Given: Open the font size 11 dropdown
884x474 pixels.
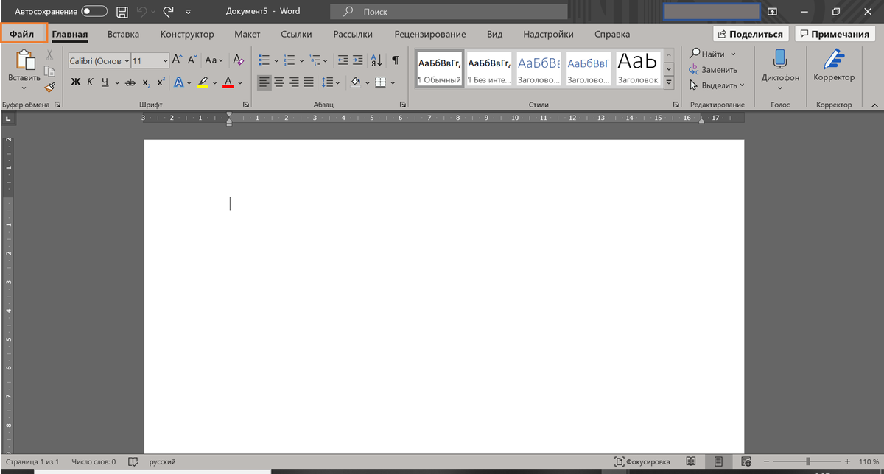Looking at the screenshot, I should (165, 61).
